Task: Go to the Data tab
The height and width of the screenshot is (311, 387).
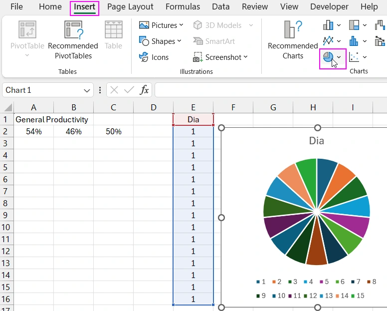Action: (220, 6)
